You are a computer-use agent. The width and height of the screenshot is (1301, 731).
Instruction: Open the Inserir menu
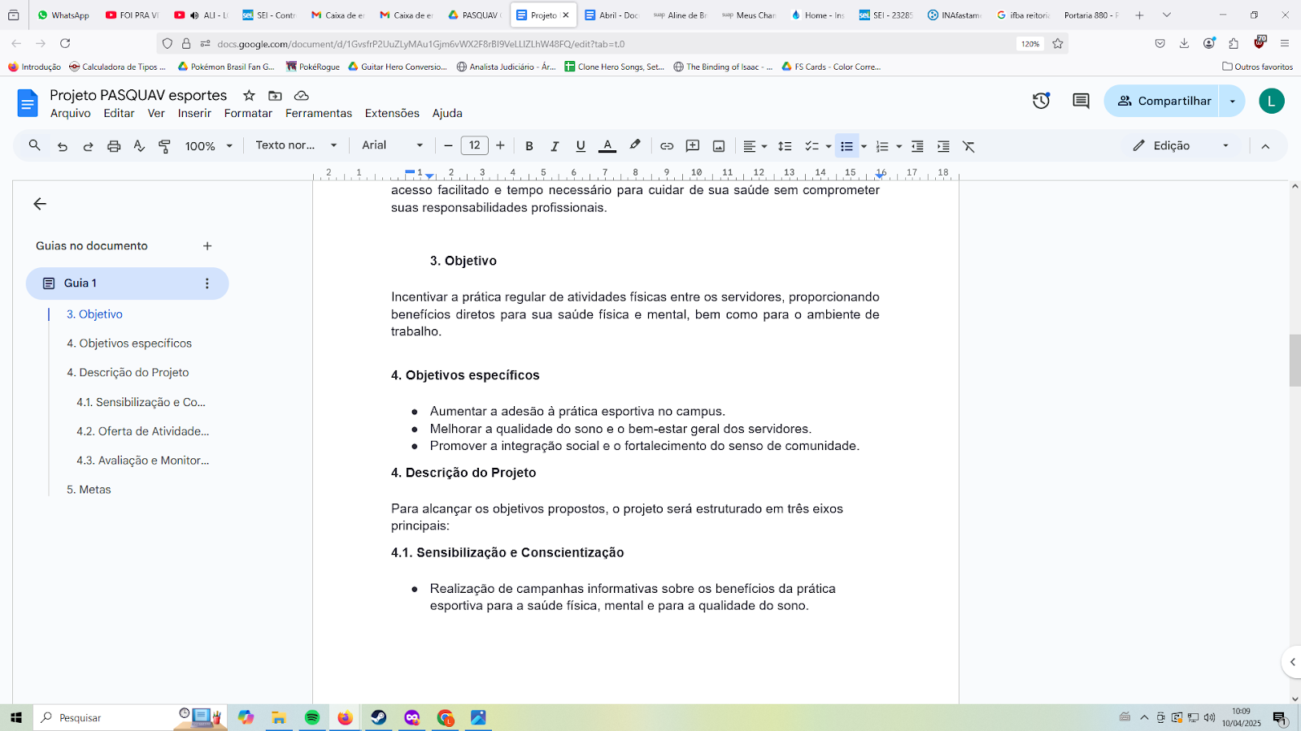(x=194, y=114)
